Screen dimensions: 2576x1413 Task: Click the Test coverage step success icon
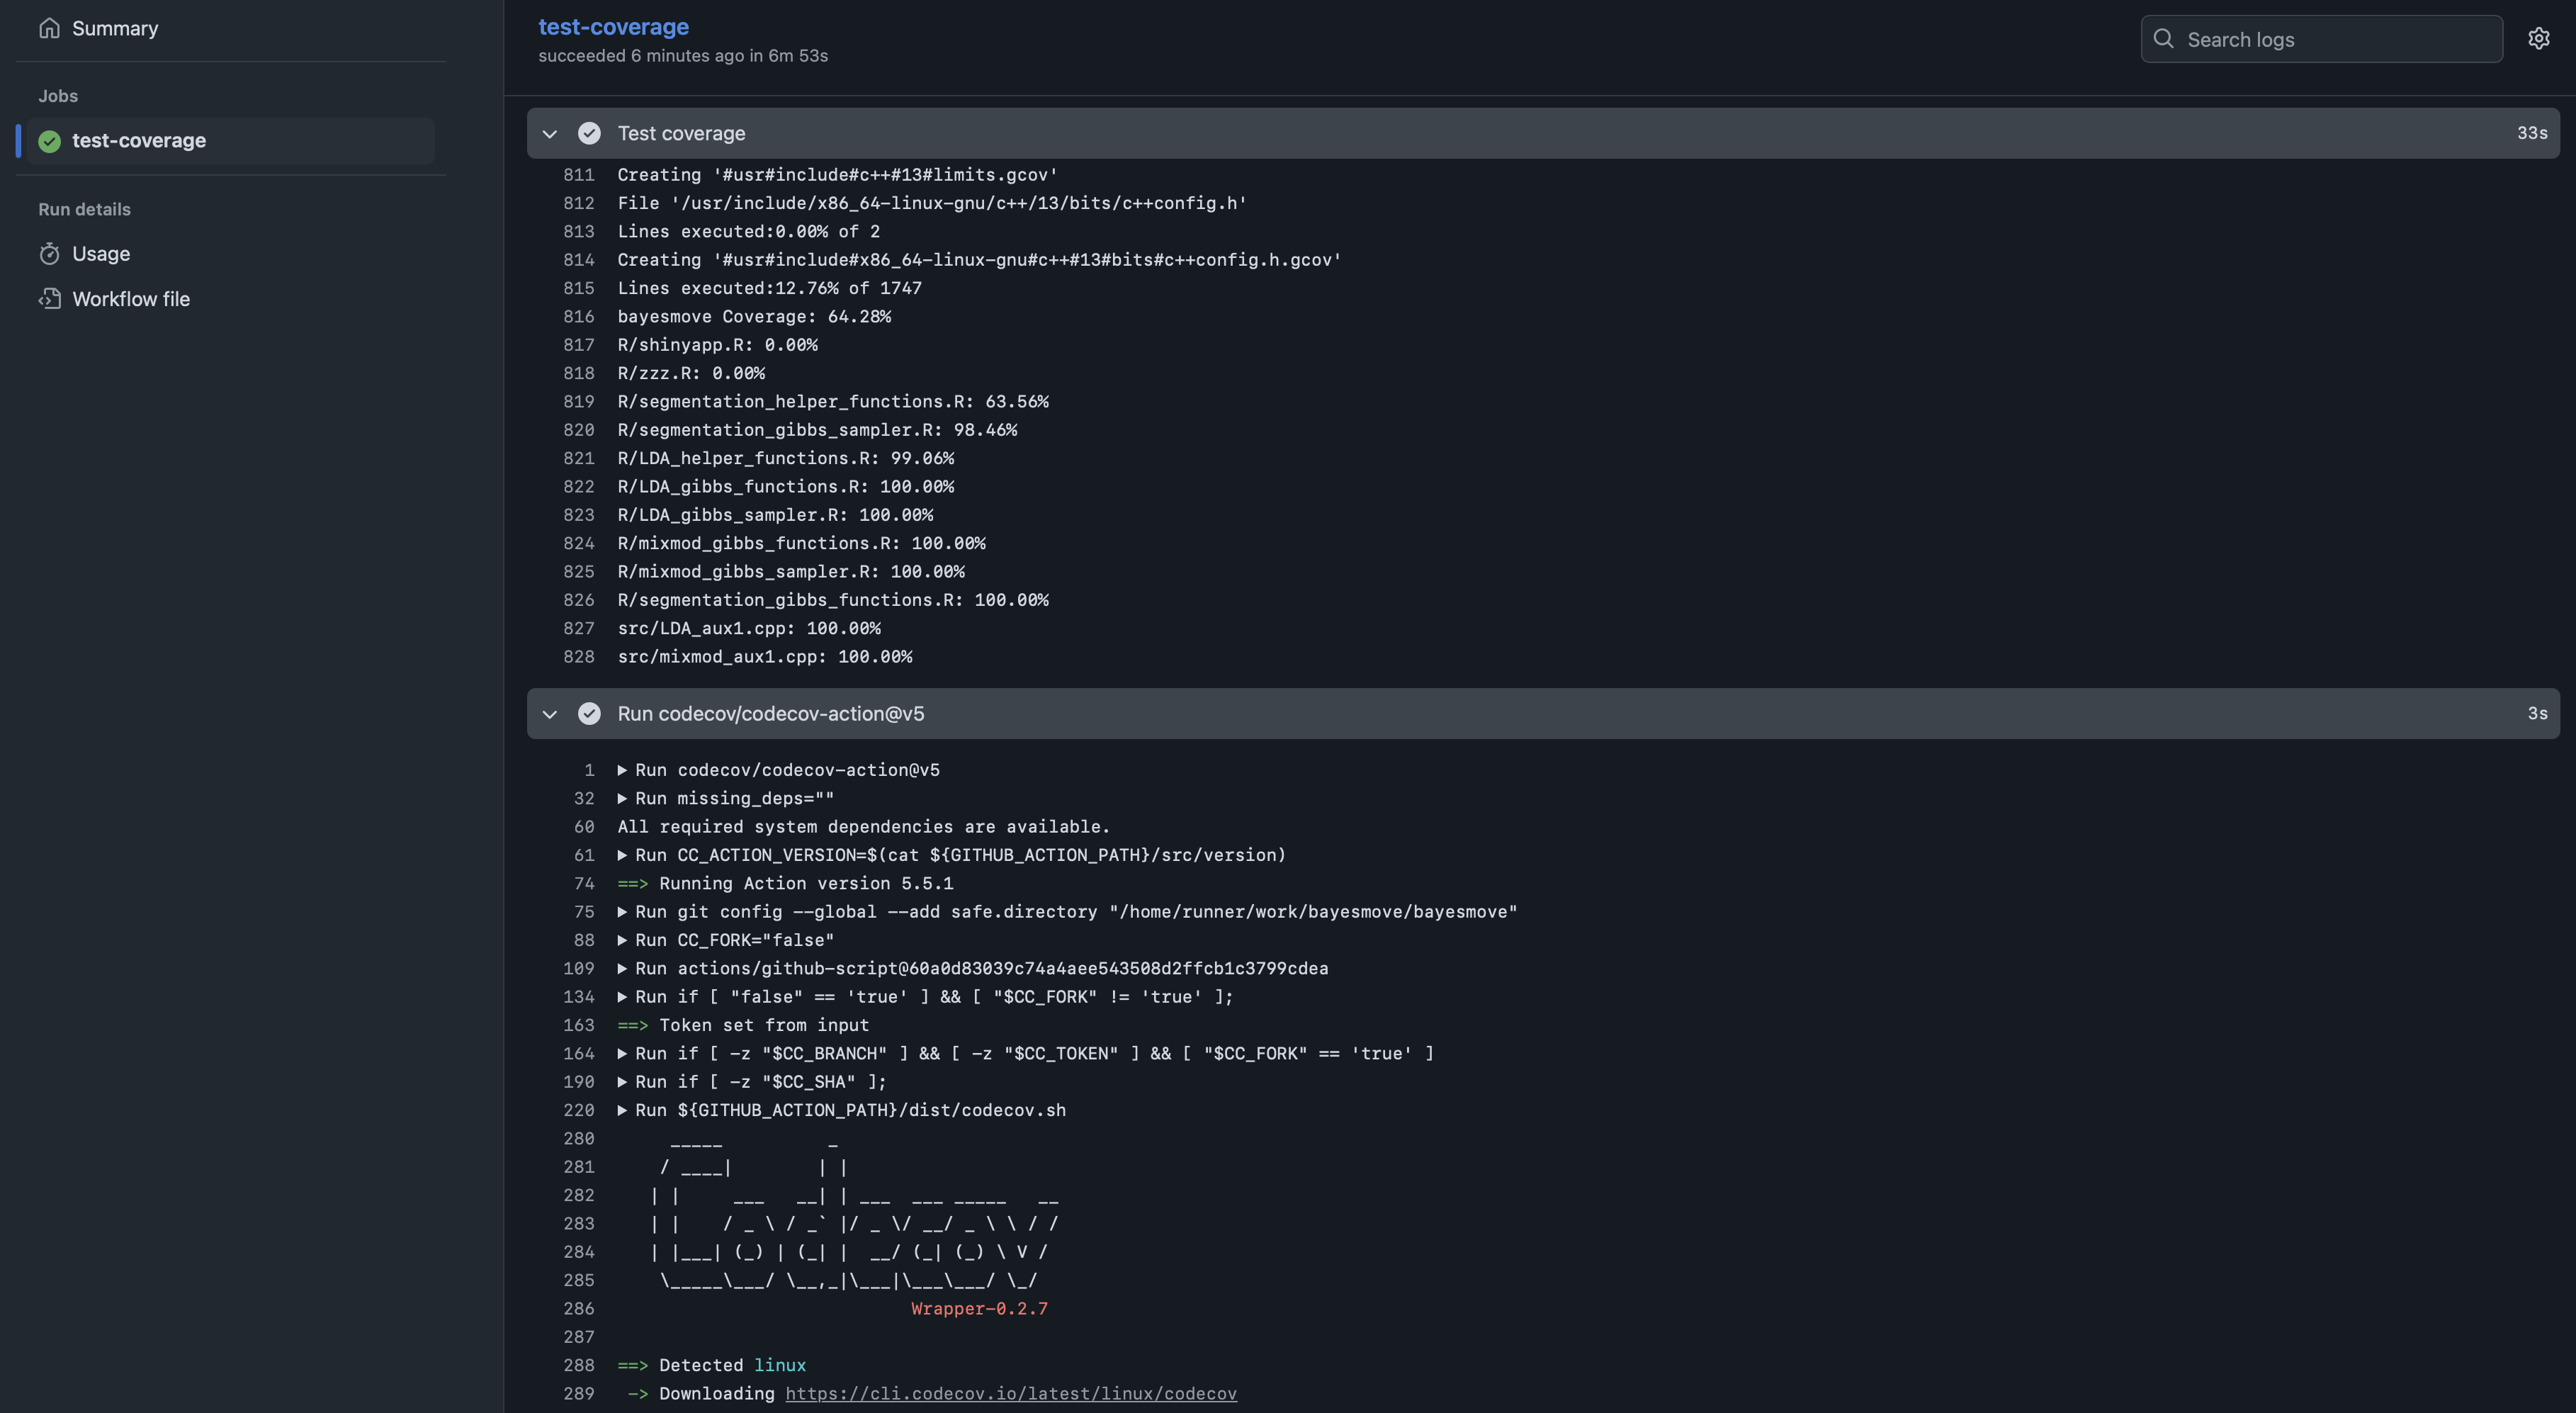click(x=589, y=133)
